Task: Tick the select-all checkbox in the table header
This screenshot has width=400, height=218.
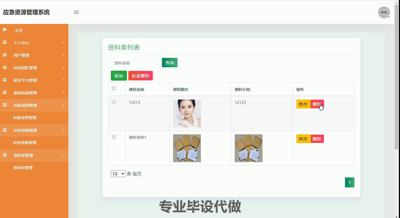Action: pyautogui.click(x=114, y=88)
